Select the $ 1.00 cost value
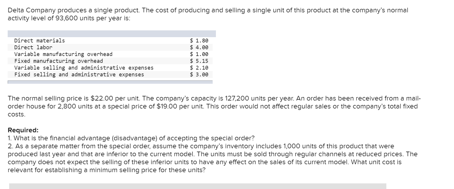Viewport: 454px width, 189px height. click(x=199, y=54)
